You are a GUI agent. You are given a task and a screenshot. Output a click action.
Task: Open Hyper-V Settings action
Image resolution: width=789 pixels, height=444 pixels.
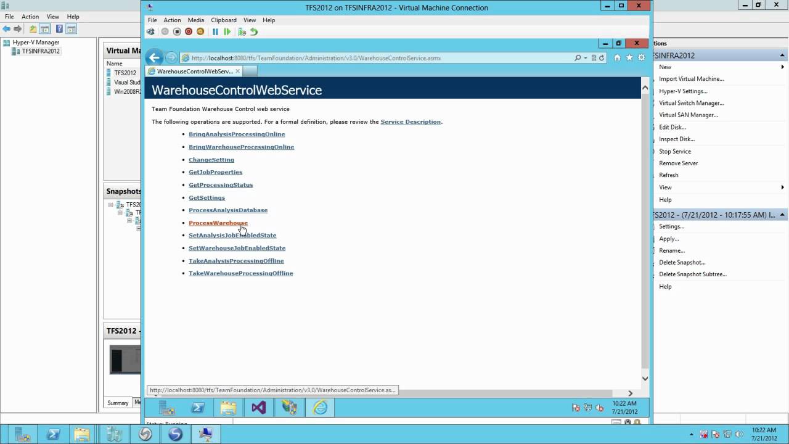point(683,91)
